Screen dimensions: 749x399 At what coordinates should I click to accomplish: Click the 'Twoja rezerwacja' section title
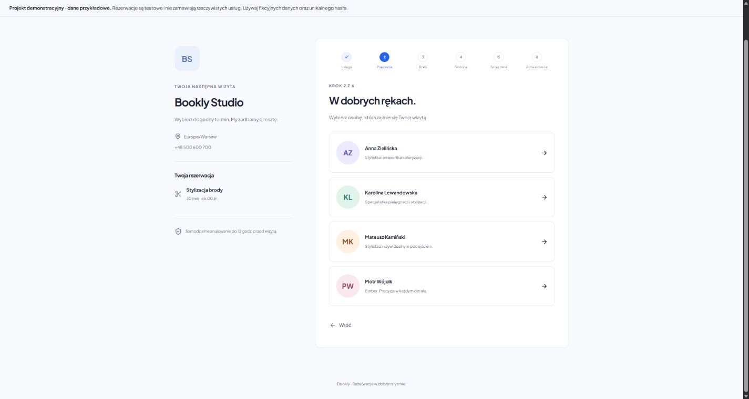tap(194, 175)
